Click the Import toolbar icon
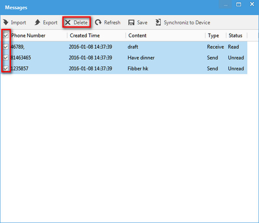Screen dimensions: 259x223 [6, 22]
